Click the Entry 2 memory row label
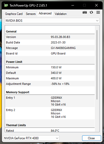The height and width of the screenshot is (144, 104). pyautogui.click(x=10, y=110)
